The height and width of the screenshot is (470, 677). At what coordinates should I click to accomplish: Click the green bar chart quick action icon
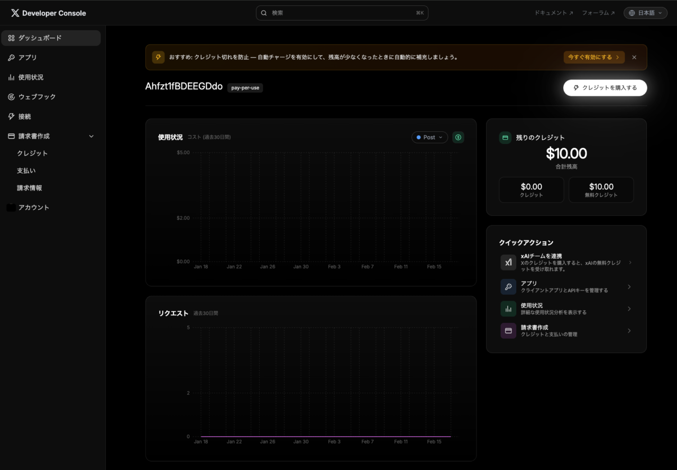point(508,309)
